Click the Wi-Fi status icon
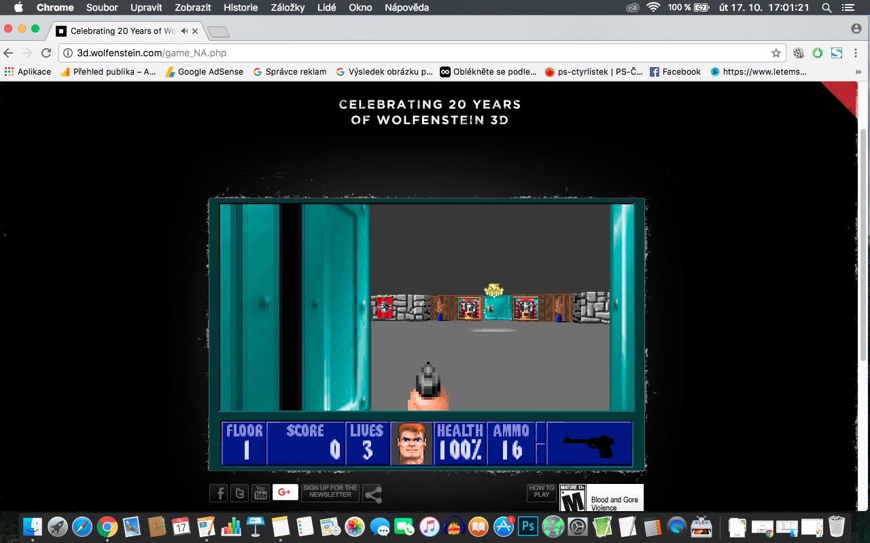 click(x=654, y=7)
